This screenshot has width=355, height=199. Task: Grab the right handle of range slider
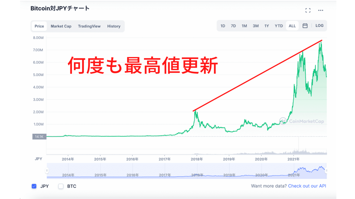tap(327, 171)
